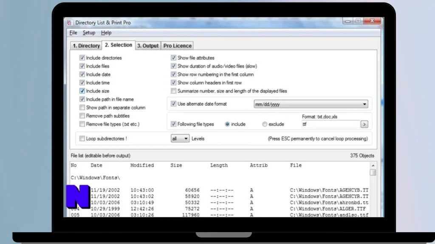Click size value 60656
This screenshot has width=435, height=244.
point(192,190)
